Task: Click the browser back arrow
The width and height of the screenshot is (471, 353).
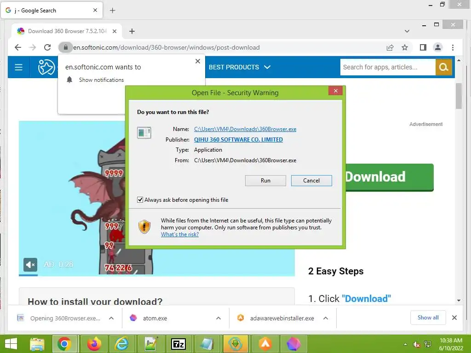Action: [18, 47]
